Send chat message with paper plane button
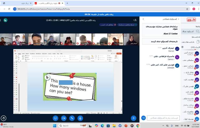 pos(143,118)
